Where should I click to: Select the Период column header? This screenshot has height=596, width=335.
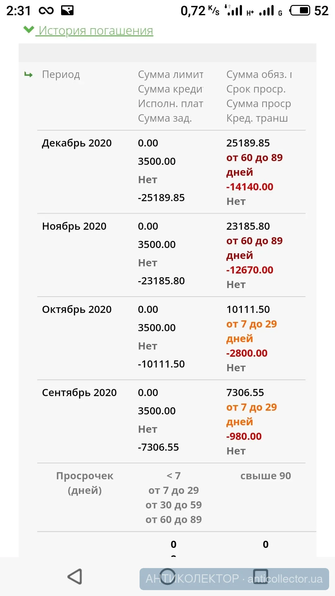[x=61, y=74]
